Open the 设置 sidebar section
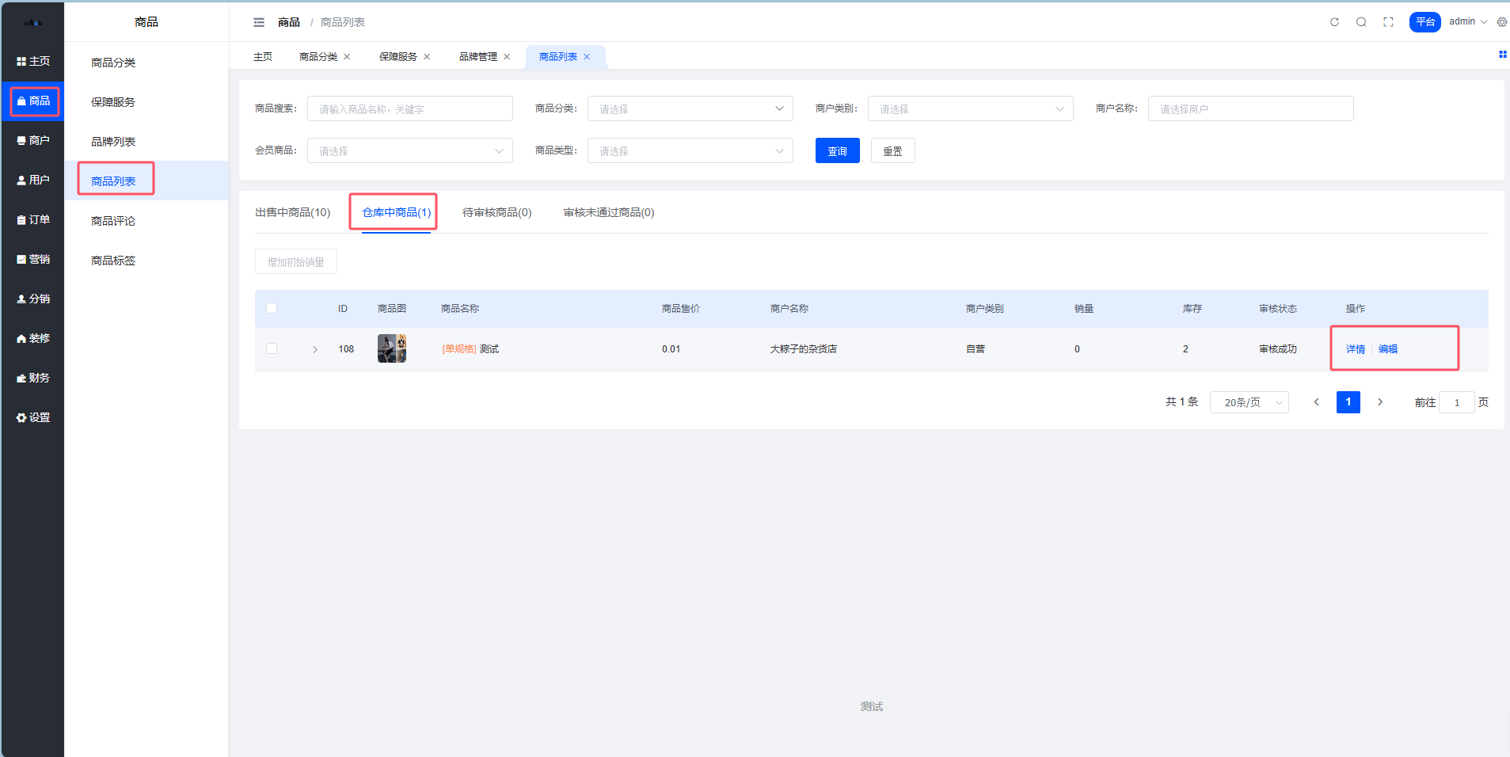This screenshot has width=1510, height=757. point(33,418)
